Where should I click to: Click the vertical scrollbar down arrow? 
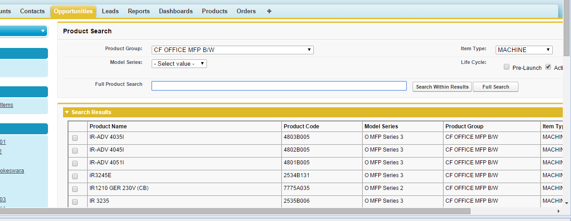[x=567, y=203]
